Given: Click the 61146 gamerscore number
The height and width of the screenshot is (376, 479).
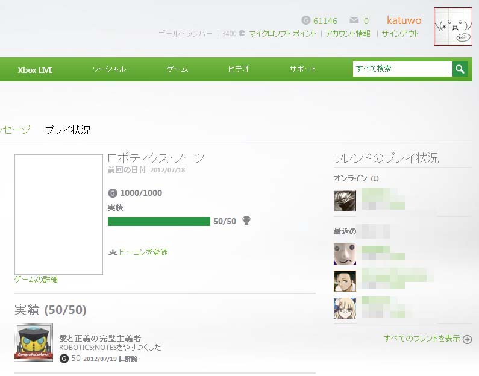Looking at the screenshot, I should tap(325, 20).
